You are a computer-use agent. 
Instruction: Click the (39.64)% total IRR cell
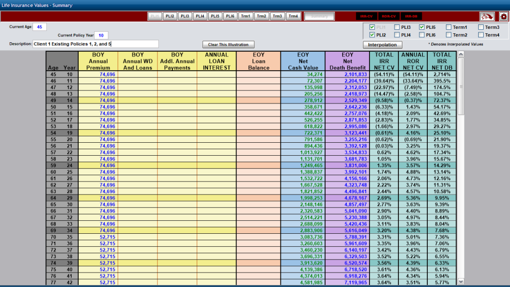point(384,81)
